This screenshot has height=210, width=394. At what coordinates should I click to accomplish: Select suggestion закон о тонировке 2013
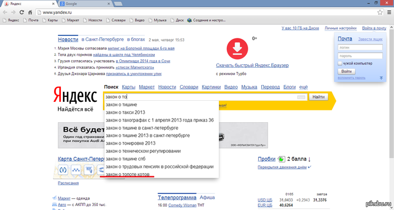coord(162,143)
